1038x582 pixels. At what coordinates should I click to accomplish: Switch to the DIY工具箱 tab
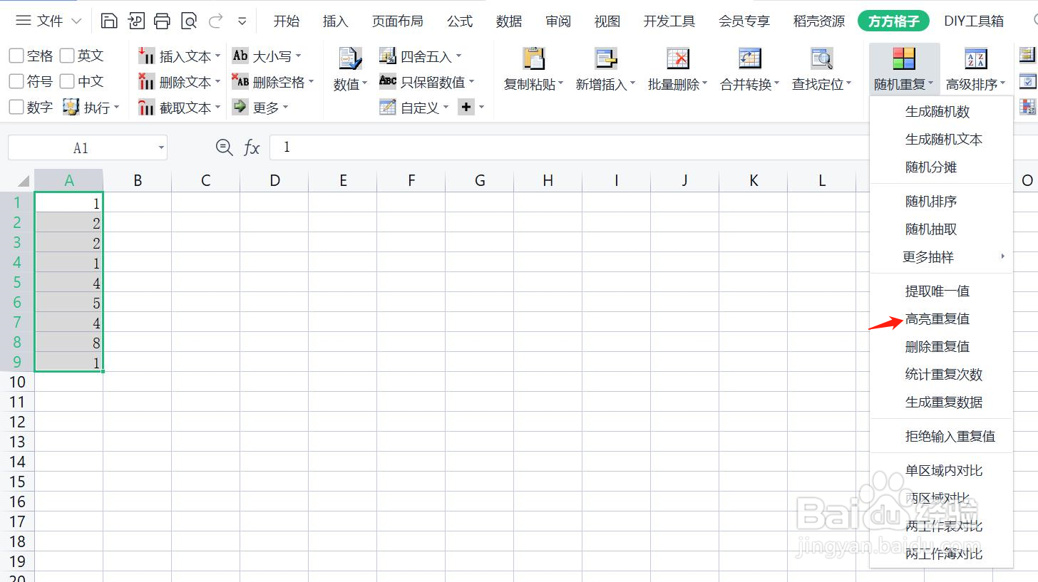click(974, 21)
